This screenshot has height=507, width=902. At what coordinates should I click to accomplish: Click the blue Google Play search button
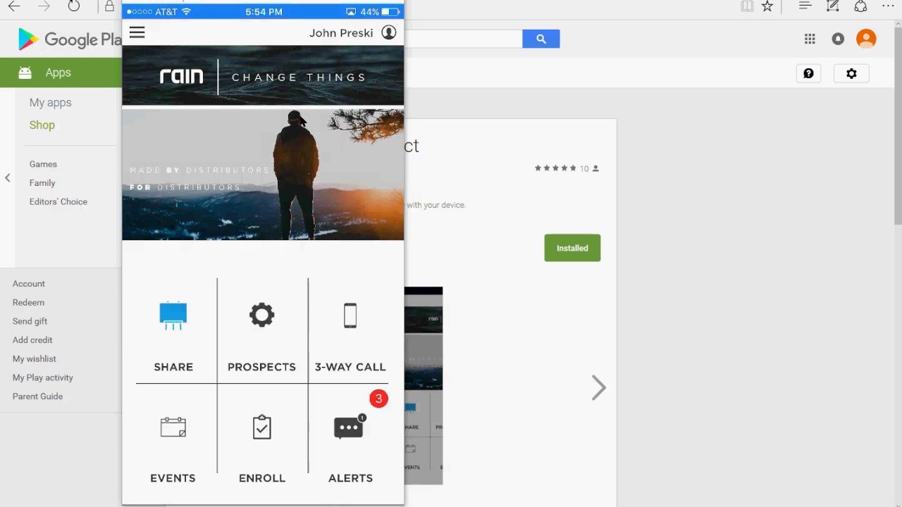point(541,39)
